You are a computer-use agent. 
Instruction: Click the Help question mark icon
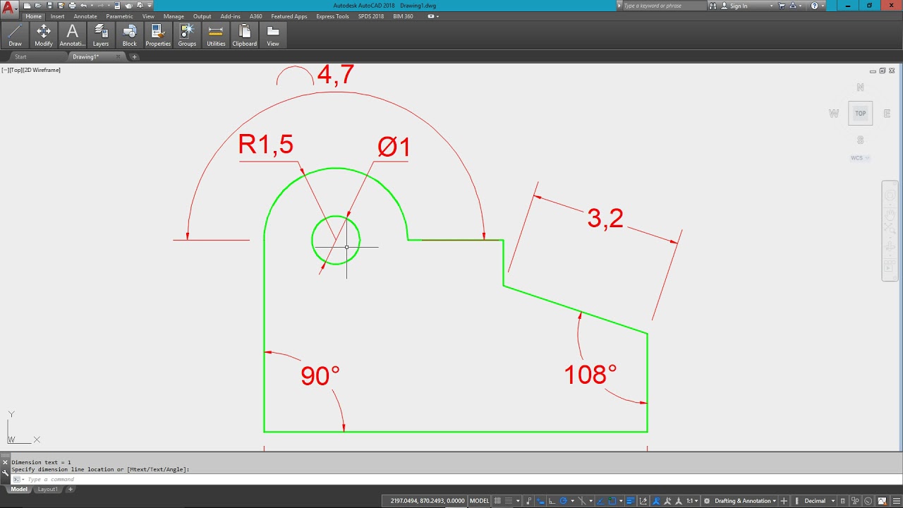[x=814, y=6]
